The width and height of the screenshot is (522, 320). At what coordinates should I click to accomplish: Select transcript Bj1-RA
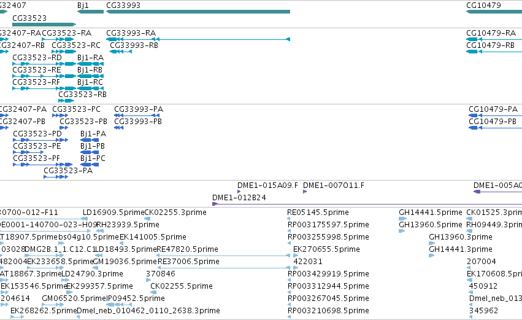pos(90,64)
